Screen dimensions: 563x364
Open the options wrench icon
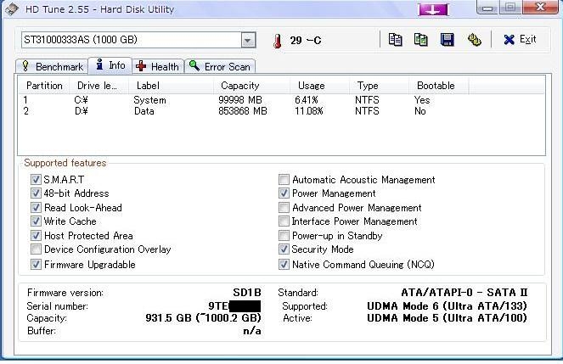coord(475,39)
